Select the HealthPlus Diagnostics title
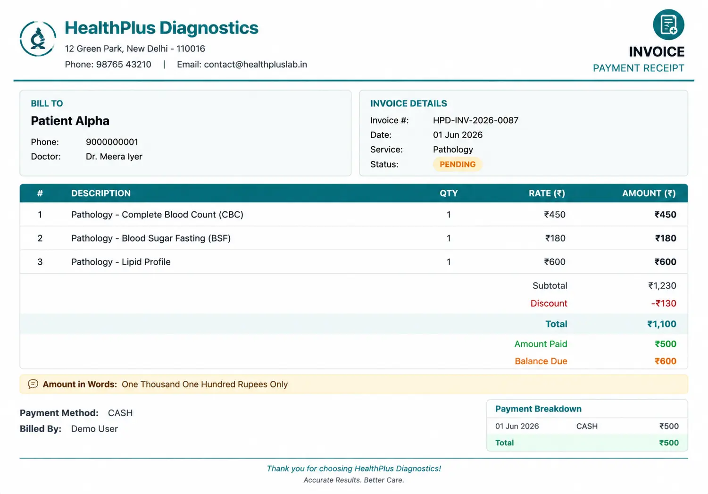708x494 pixels. 161,28
